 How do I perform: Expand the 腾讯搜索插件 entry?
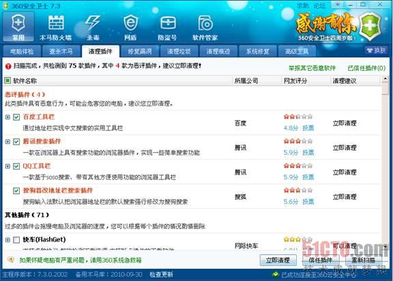8,141
